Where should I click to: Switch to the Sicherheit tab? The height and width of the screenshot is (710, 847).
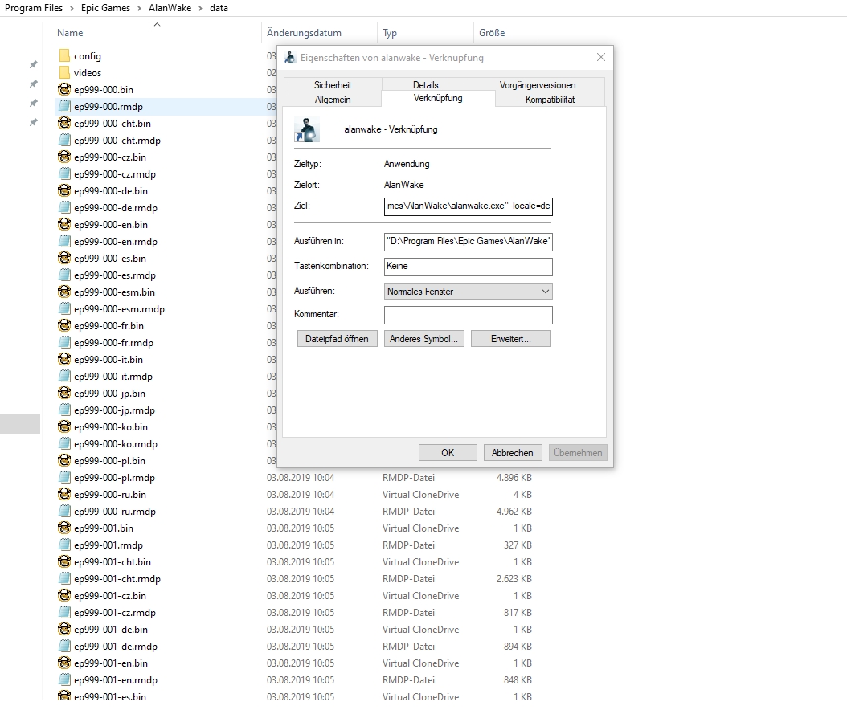click(x=333, y=85)
